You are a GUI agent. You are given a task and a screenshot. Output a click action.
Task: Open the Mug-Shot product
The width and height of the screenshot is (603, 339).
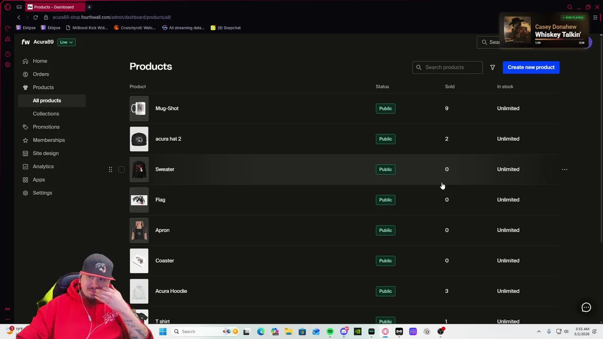point(167,108)
